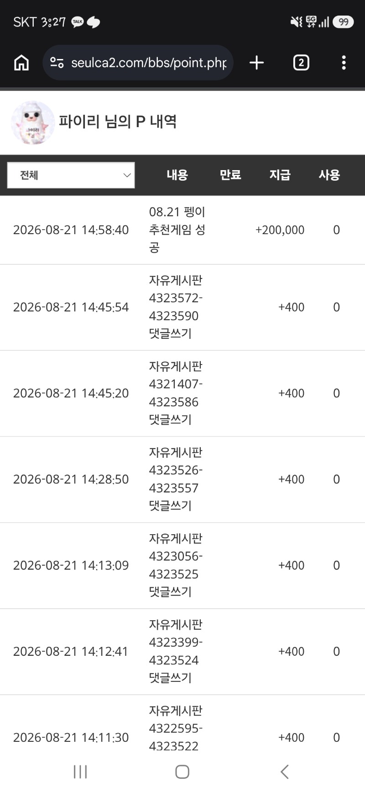Tap the Android home navigation button

(182, 772)
